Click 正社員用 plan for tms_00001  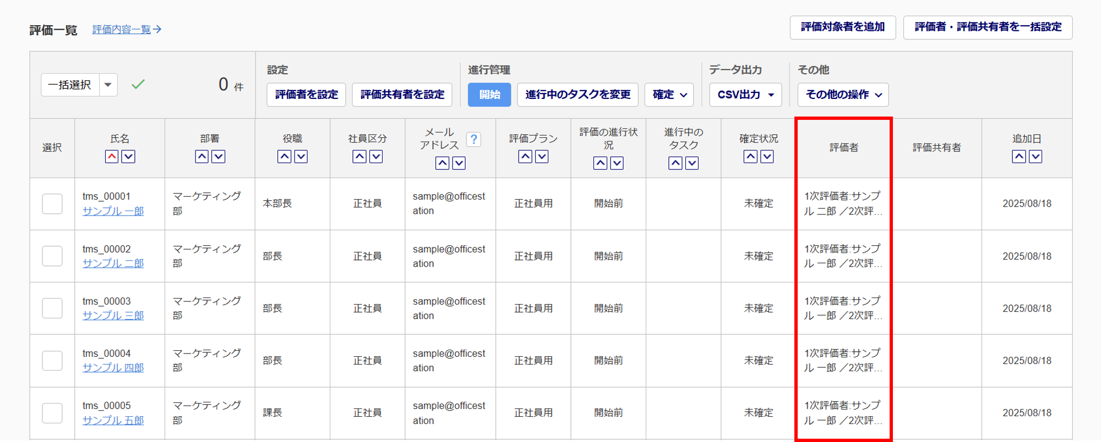point(533,203)
